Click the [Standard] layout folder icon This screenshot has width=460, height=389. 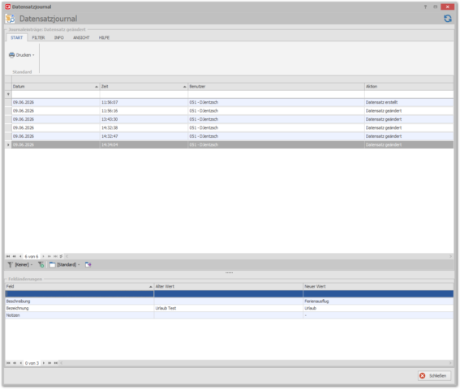point(52,265)
